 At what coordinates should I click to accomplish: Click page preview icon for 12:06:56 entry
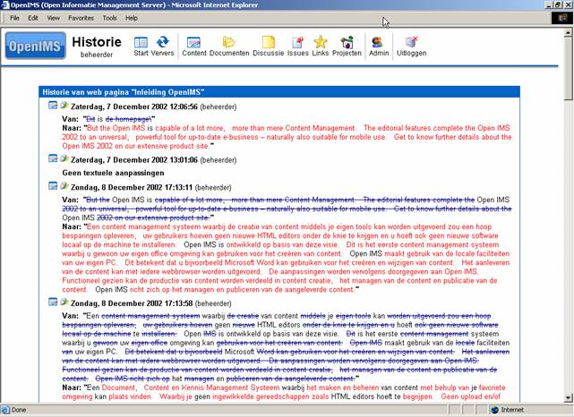[x=53, y=106]
